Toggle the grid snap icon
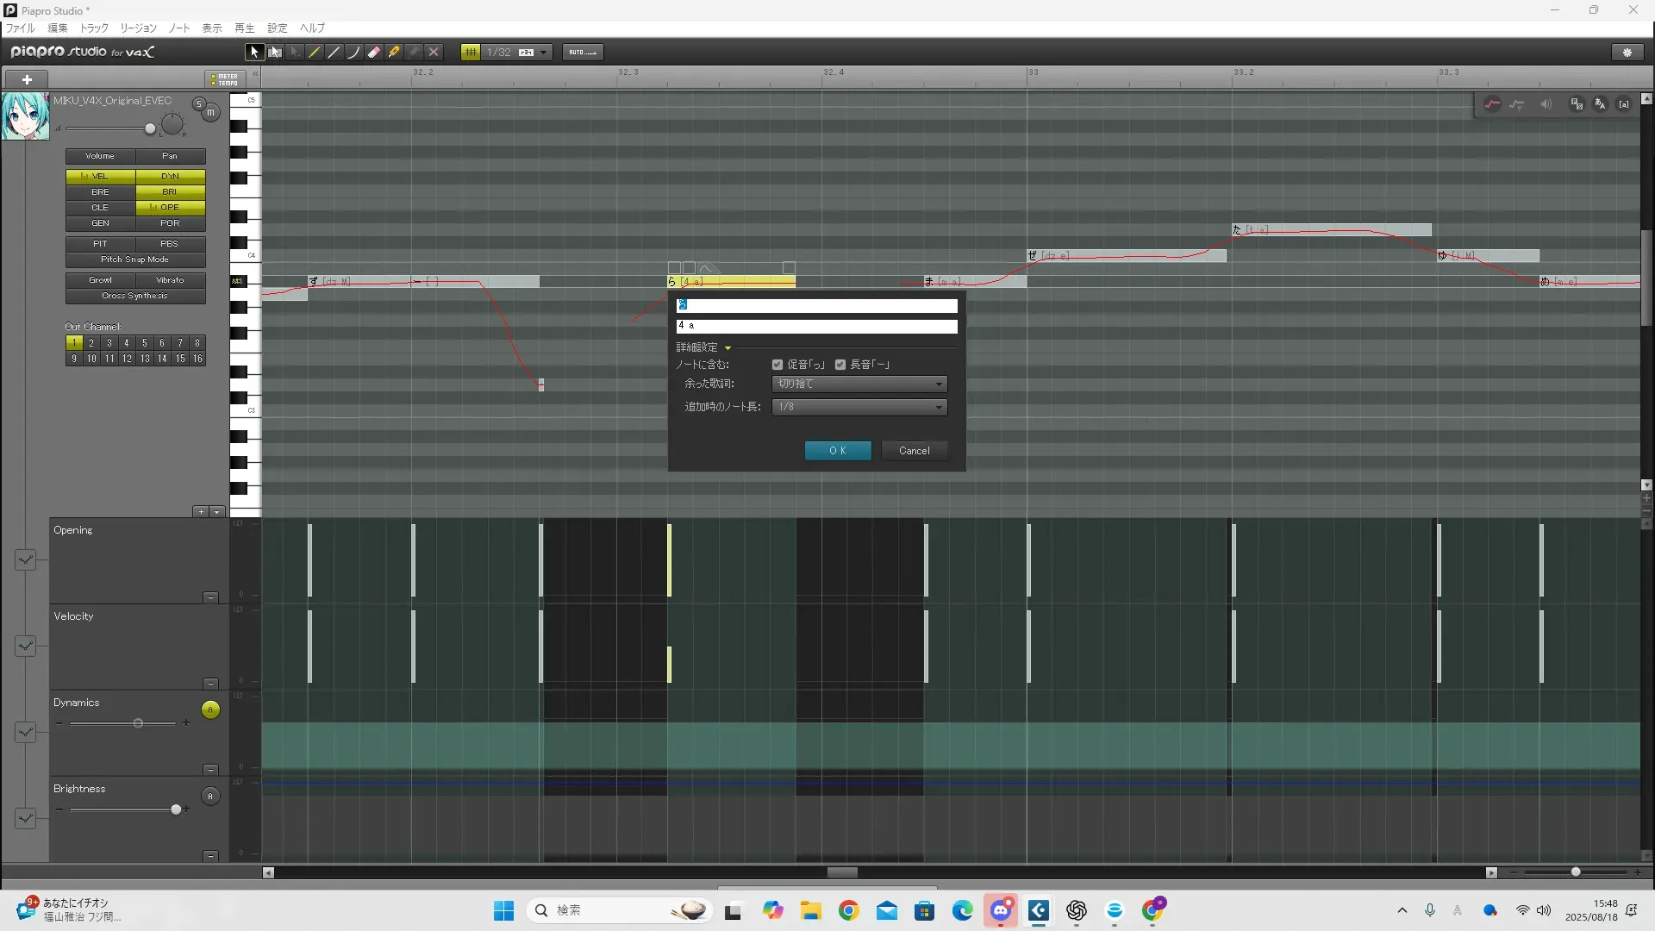 tap(471, 53)
